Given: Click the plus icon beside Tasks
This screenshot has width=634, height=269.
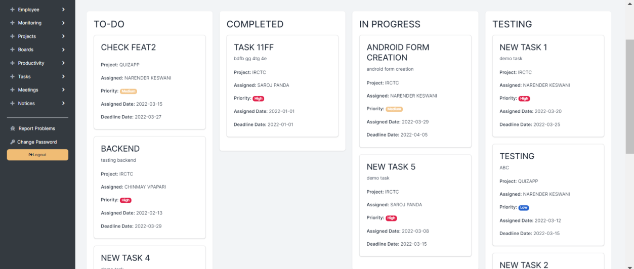Looking at the screenshot, I should (x=13, y=76).
